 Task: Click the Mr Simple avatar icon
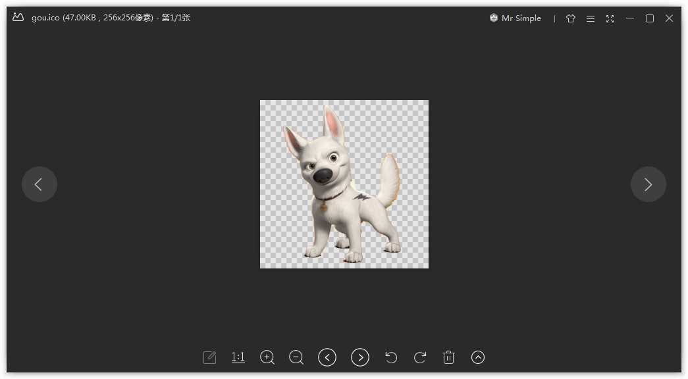pos(494,18)
